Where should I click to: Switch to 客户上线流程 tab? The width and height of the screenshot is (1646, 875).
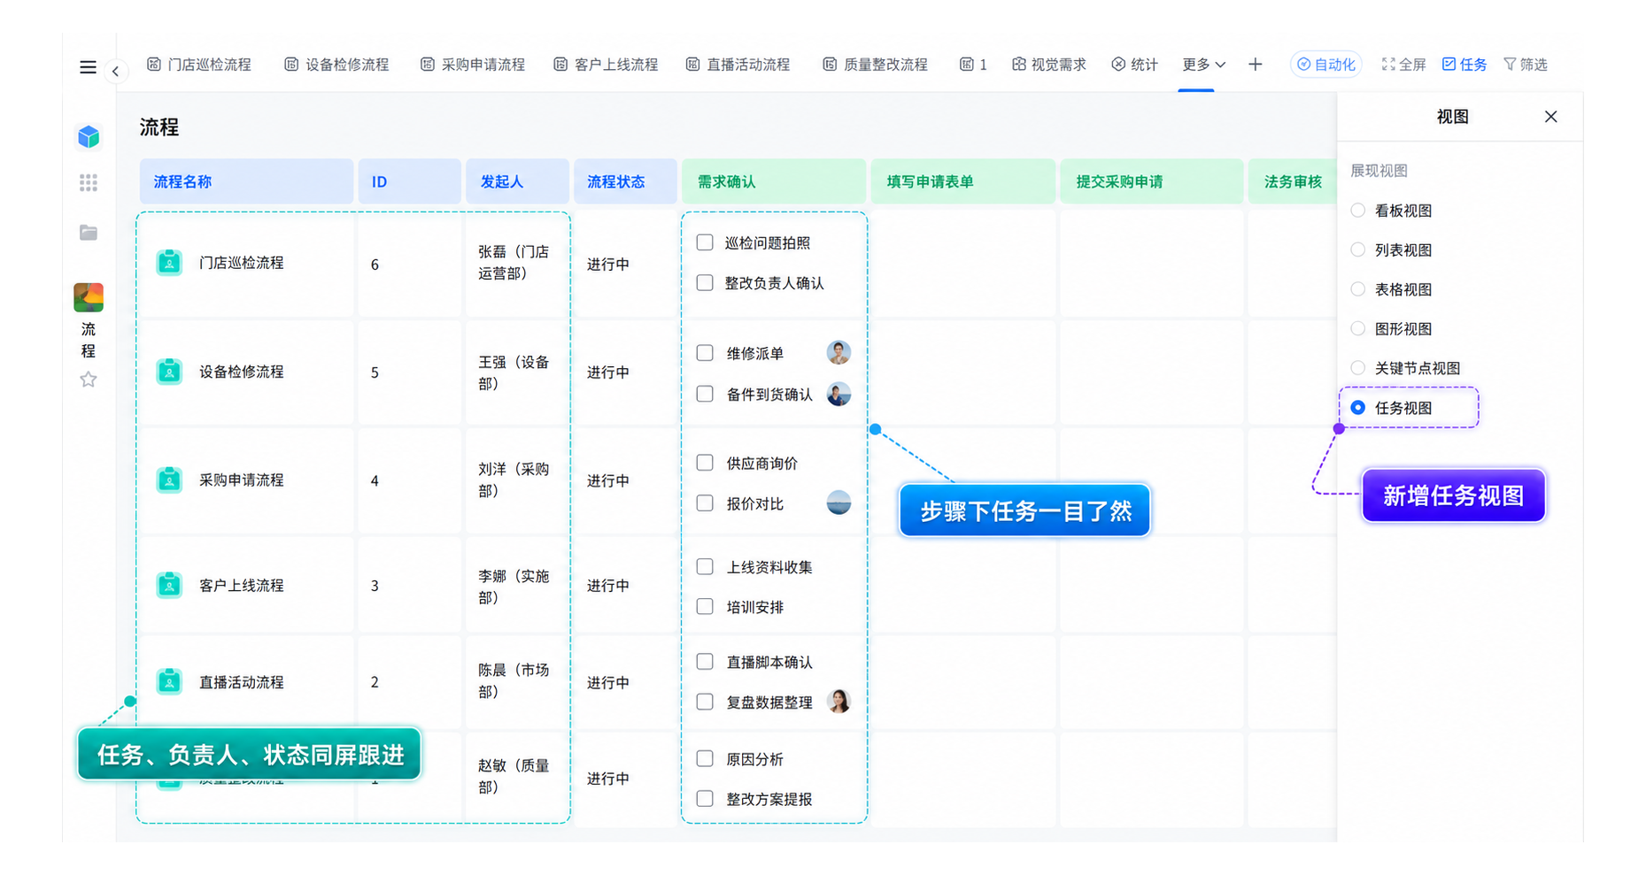[x=606, y=65]
